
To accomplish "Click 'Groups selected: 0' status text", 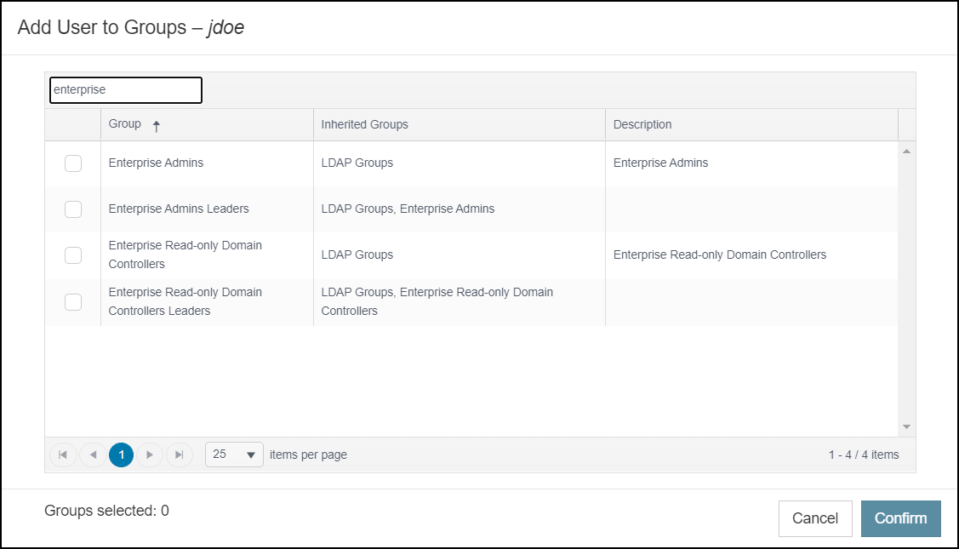I will pos(106,511).
